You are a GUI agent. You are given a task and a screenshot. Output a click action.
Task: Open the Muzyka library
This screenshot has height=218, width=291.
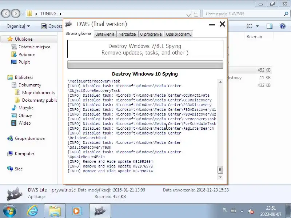coord(26,108)
